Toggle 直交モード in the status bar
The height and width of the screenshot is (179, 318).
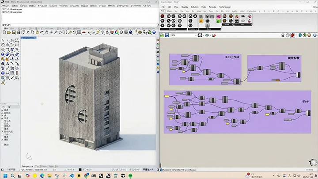pyautogui.click(x=134, y=170)
